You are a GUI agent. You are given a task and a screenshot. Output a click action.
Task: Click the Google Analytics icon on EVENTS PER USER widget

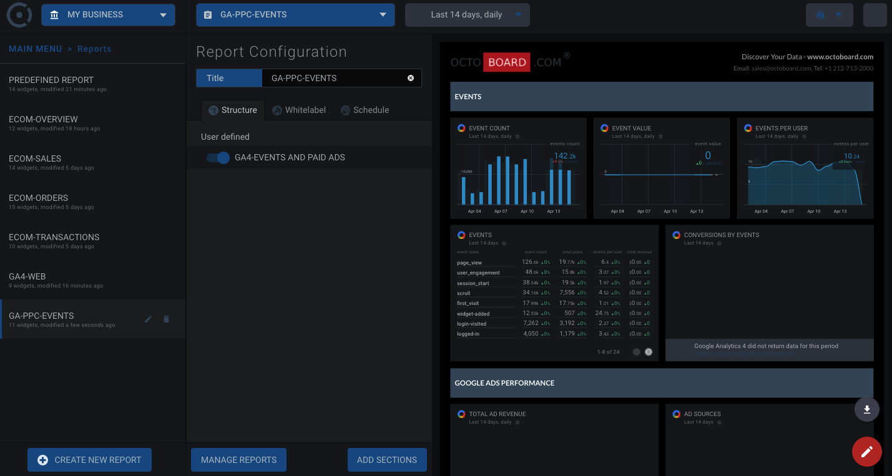point(748,128)
